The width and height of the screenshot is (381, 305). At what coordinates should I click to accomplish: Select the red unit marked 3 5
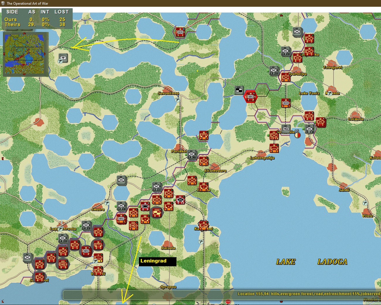click(98, 245)
